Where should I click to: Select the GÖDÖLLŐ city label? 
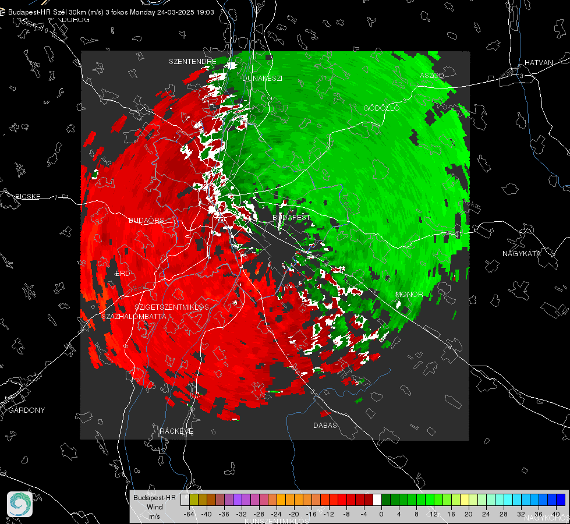[381, 108]
